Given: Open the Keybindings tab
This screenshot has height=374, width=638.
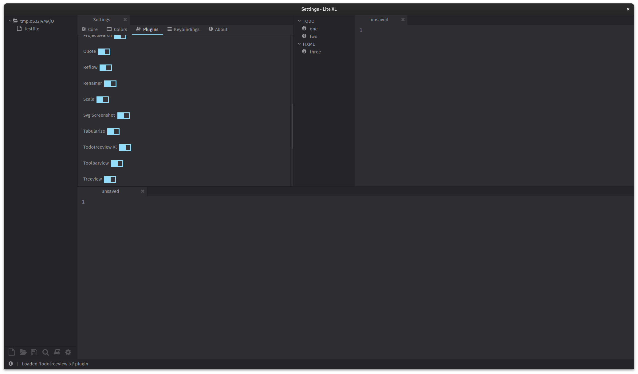Looking at the screenshot, I should 183,29.
